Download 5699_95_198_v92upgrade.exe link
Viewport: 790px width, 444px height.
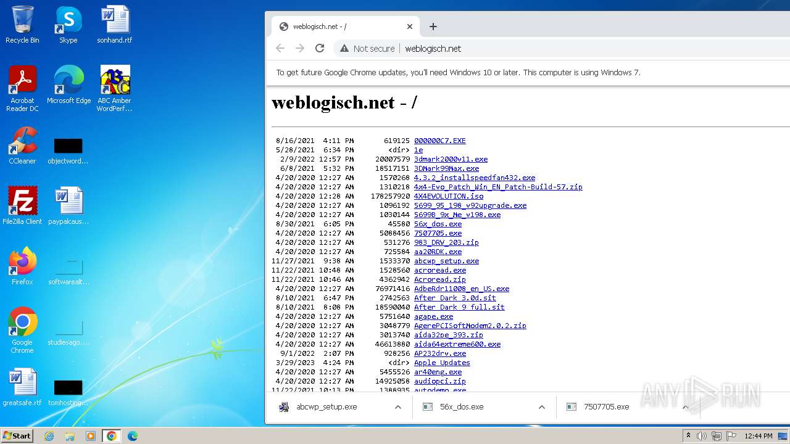(x=470, y=205)
